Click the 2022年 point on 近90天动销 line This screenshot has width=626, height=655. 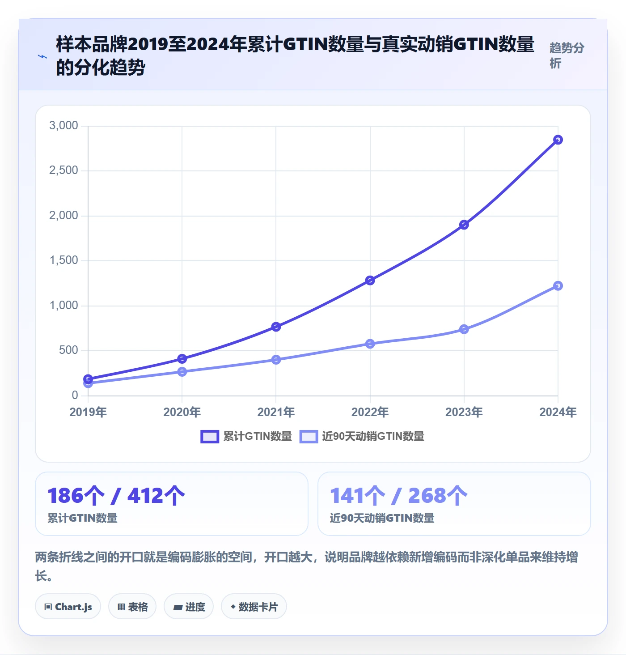point(370,344)
